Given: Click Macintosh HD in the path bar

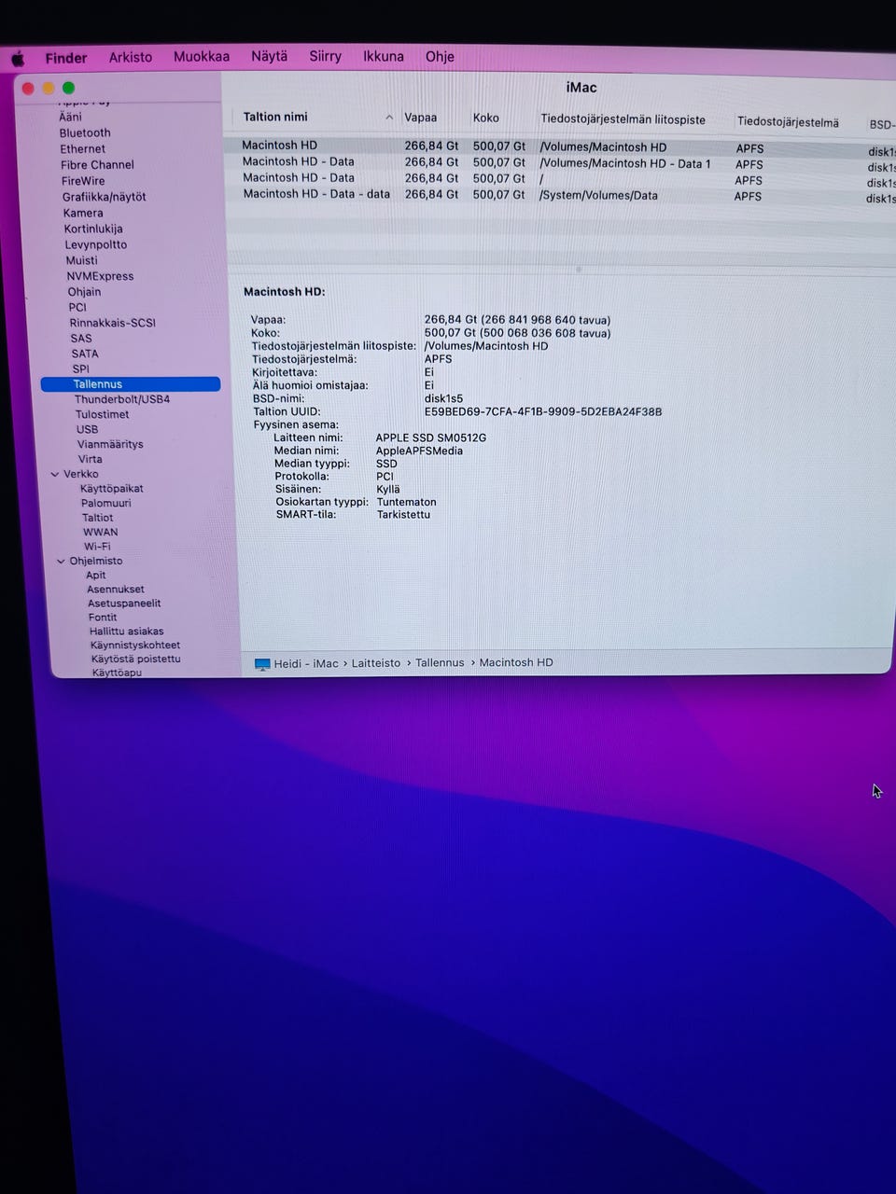Looking at the screenshot, I should coord(516,663).
